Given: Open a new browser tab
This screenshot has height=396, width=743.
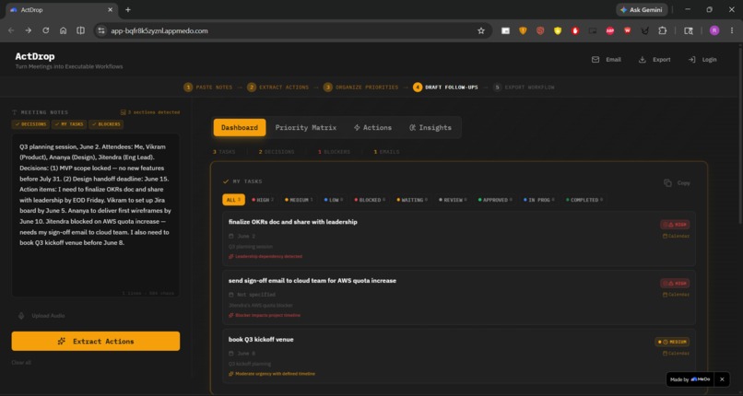Looking at the screenshot, I should click(128, 9).
